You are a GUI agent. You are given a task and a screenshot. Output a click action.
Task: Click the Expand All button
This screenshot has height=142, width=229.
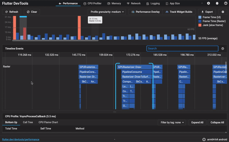(197, 123)
